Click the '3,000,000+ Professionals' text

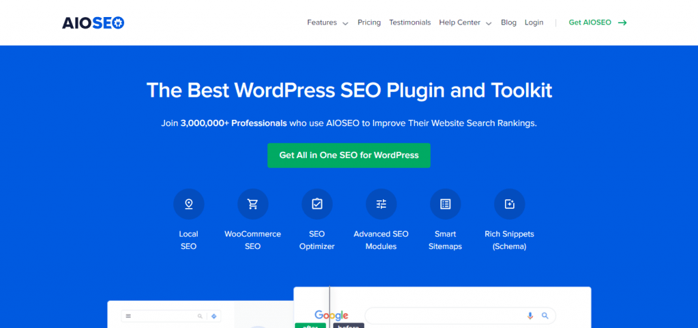[x=234, y=123]
